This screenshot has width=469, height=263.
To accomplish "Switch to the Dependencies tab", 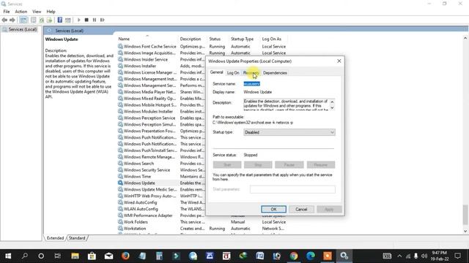I will coord(275,73).
